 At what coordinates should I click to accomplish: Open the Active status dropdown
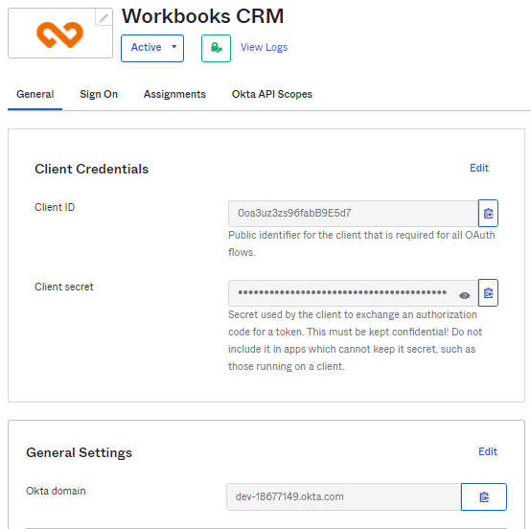(x=152, y=48)
